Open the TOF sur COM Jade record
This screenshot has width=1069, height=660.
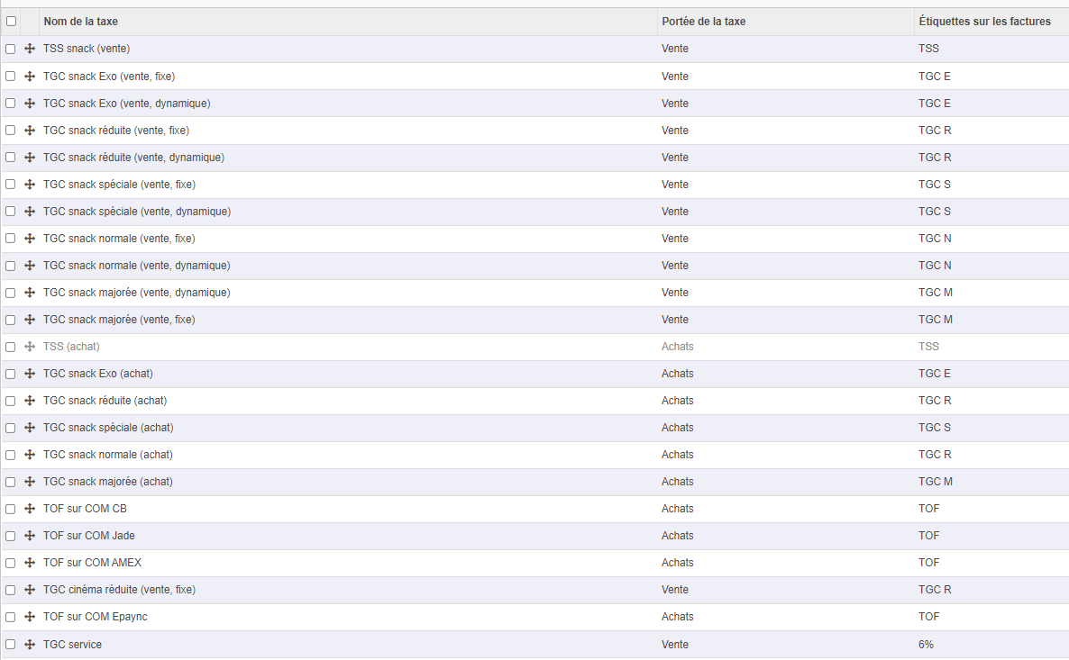click(89, 536)
